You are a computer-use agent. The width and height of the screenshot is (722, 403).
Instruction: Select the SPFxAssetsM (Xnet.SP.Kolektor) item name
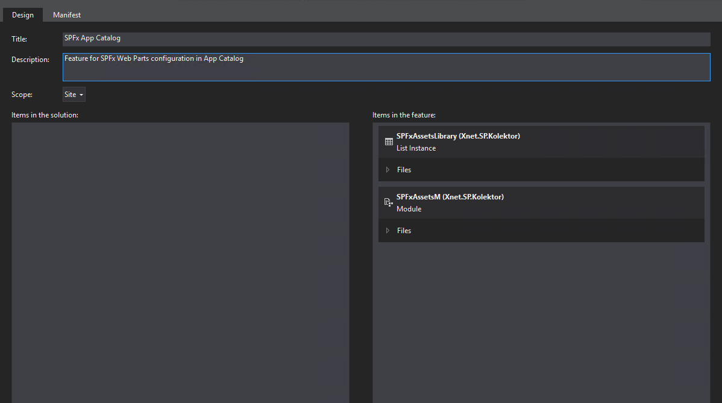click(450, 197)
